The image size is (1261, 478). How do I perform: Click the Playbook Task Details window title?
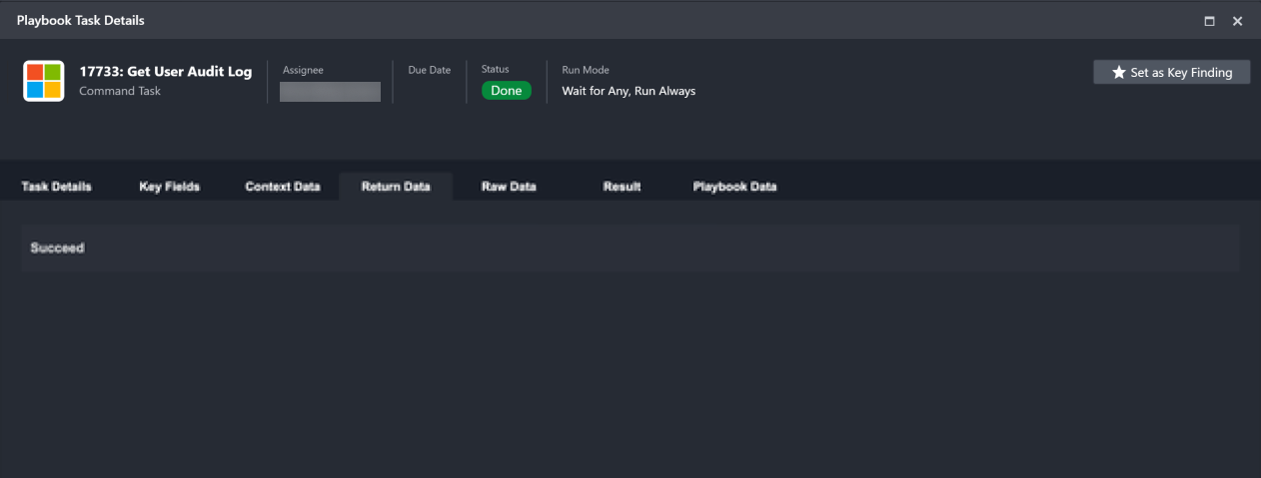tap(80, 21)
